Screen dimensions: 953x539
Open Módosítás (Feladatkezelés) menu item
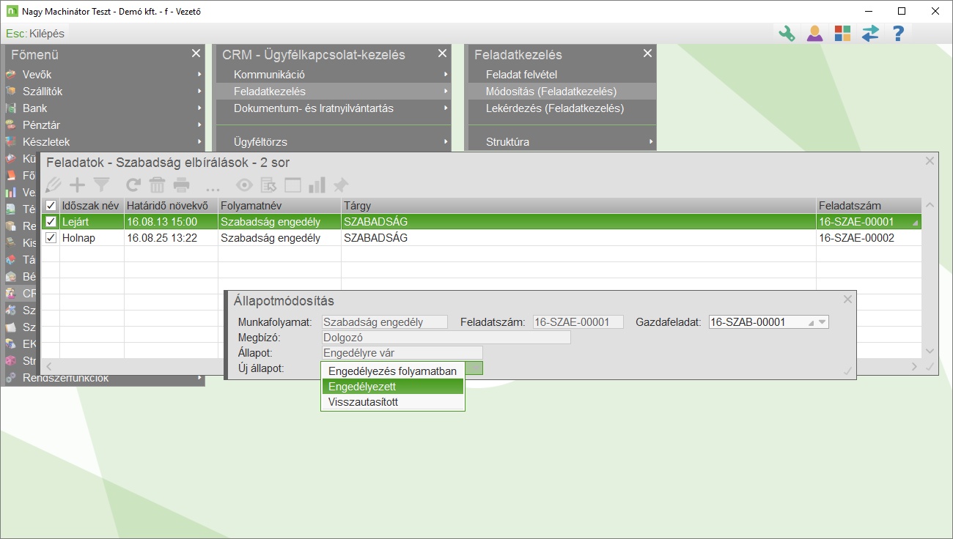pos(561,92)
